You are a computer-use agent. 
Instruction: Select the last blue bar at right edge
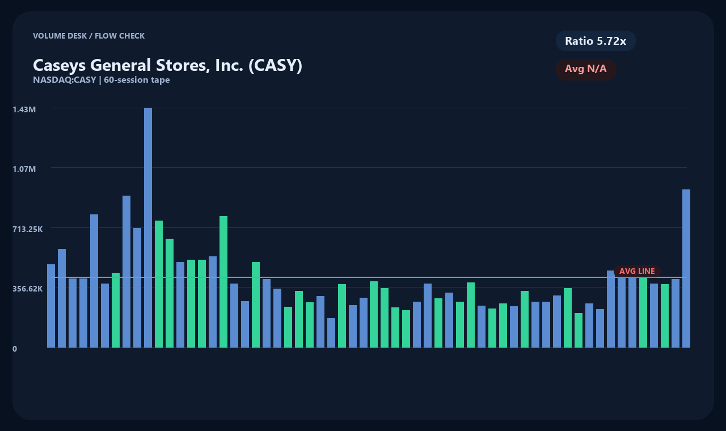pos(686,268)
